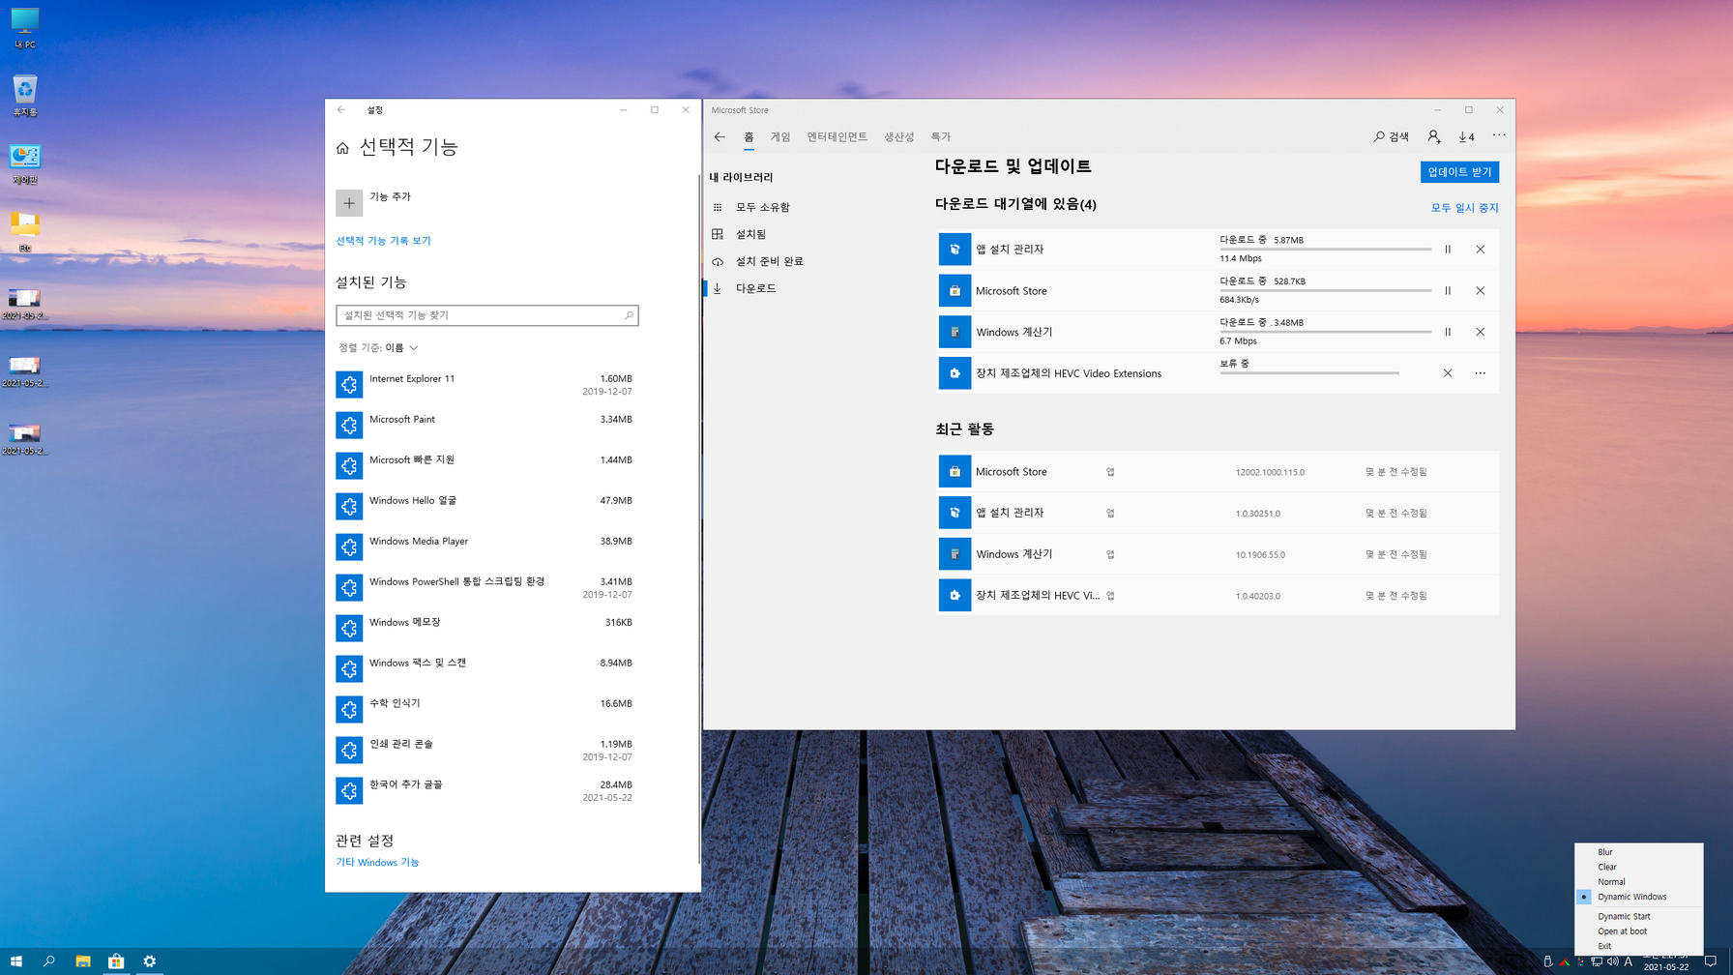Screen dimensions: 1733x975
Task: Open the 제어판 control panel desktop icon
Action: pos(25,164)
